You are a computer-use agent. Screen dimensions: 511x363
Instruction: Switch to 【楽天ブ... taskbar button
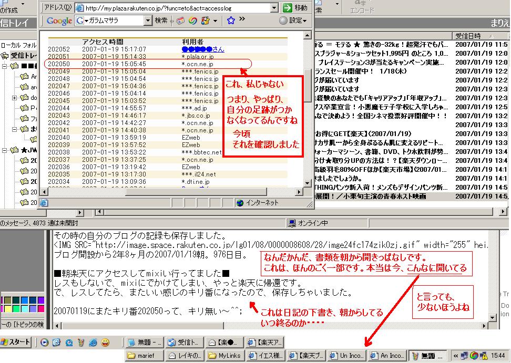[x=306, y=356]
